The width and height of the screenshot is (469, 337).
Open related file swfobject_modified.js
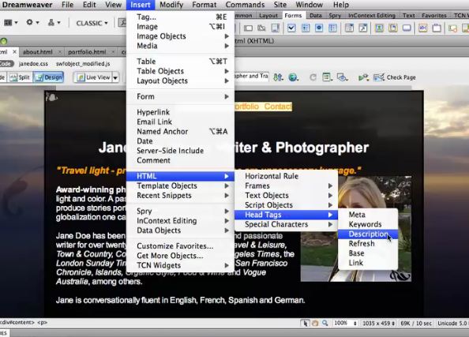[x=83, y=64]
